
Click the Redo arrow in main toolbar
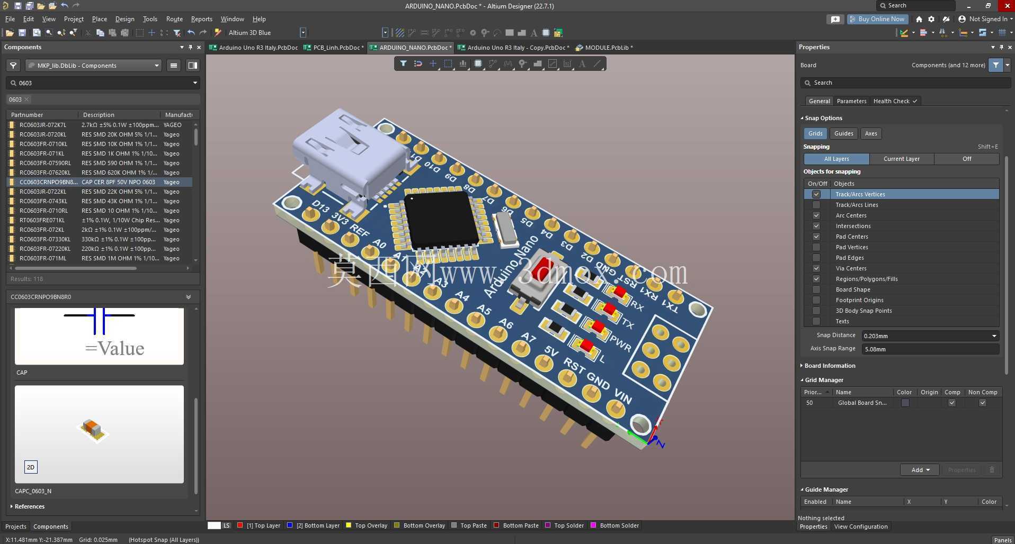[x=203, y=33]
